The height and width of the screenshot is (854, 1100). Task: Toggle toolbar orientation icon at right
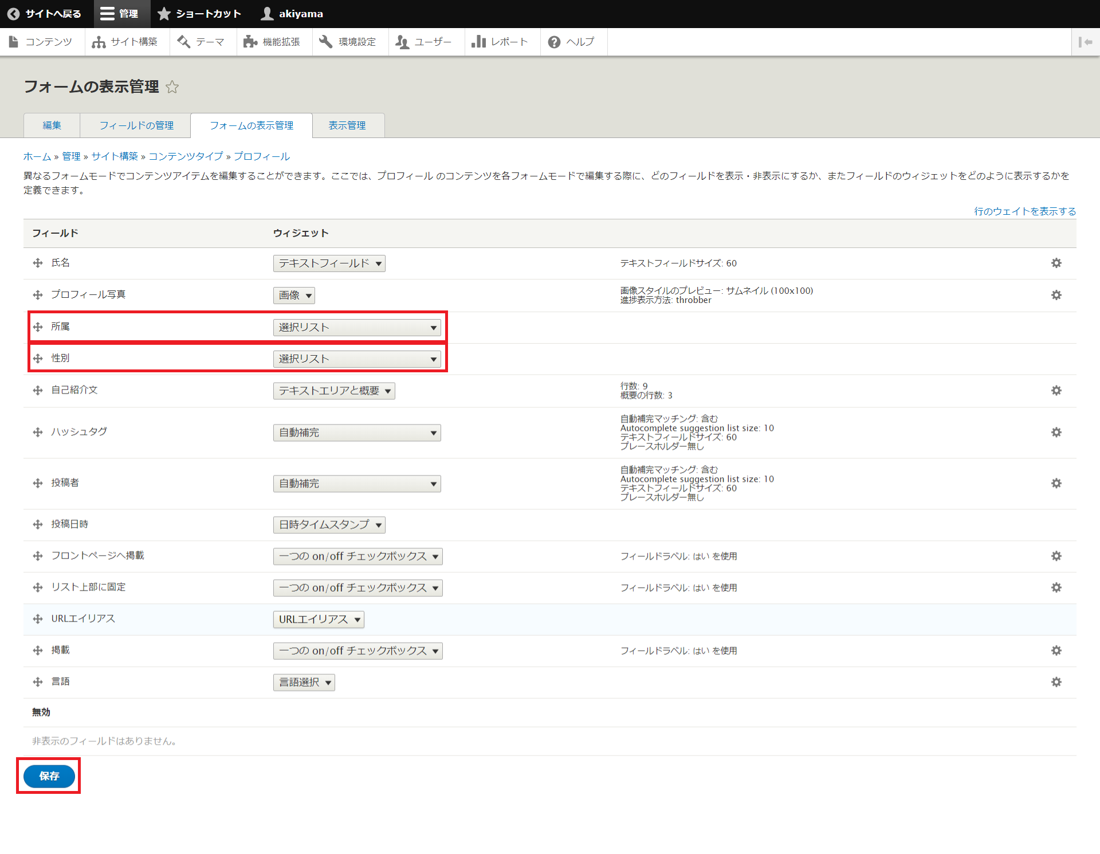click(1085, 42)
